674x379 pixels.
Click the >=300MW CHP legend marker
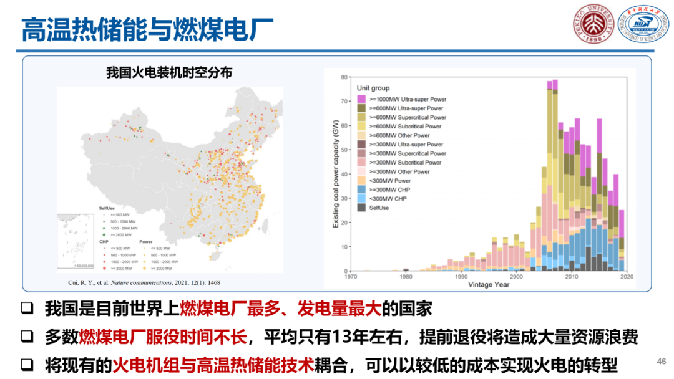362,189
